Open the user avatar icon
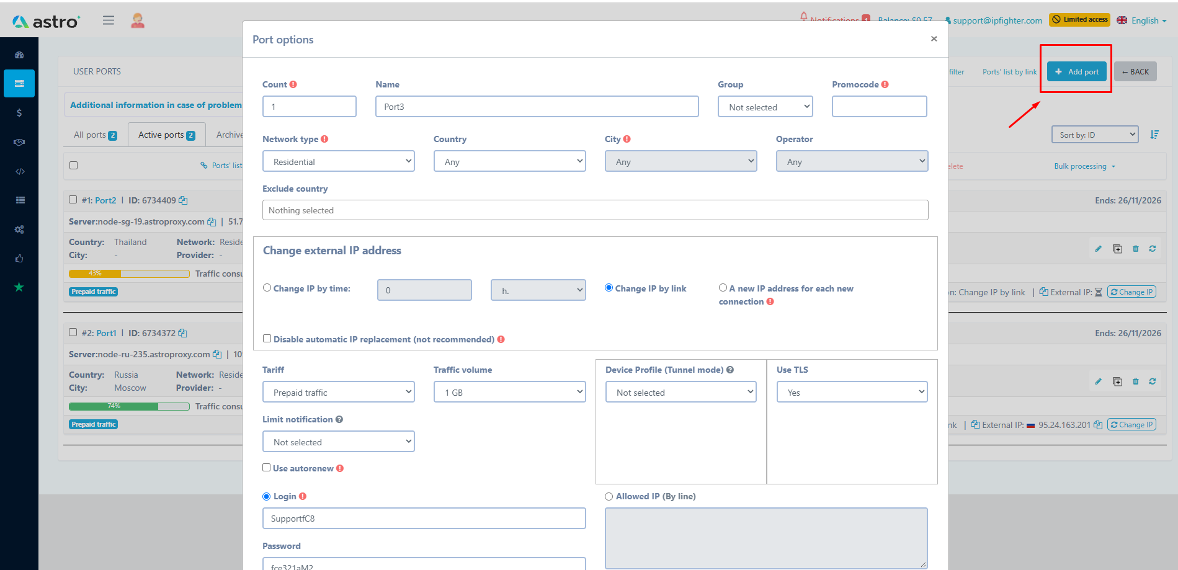 [138, 20]
